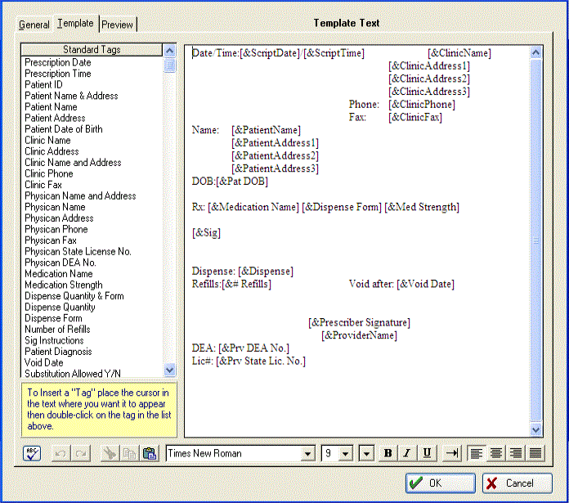
Task: Click inside the Template Text editing area
Action: point(357,241)
